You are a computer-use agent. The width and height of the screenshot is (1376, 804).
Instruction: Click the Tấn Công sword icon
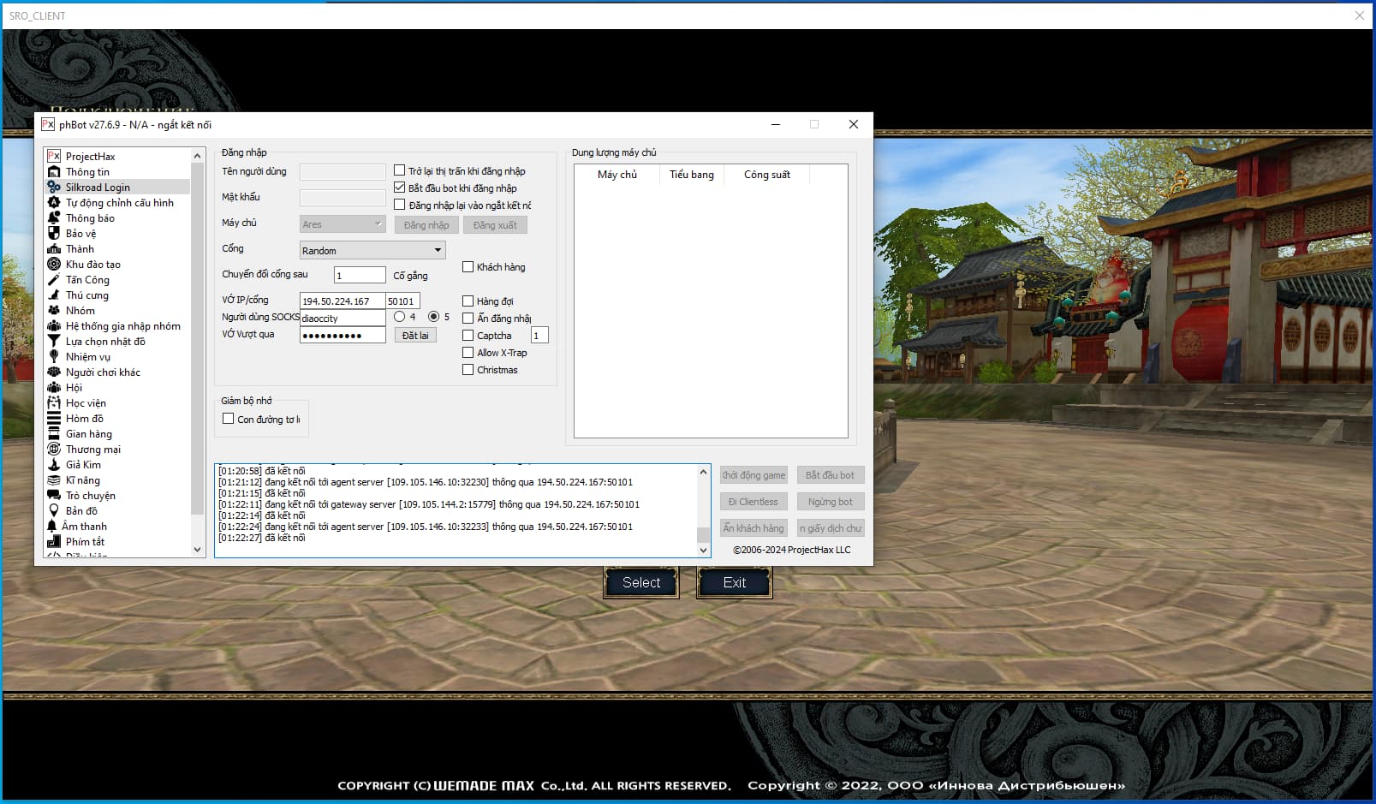pos(54,280)
